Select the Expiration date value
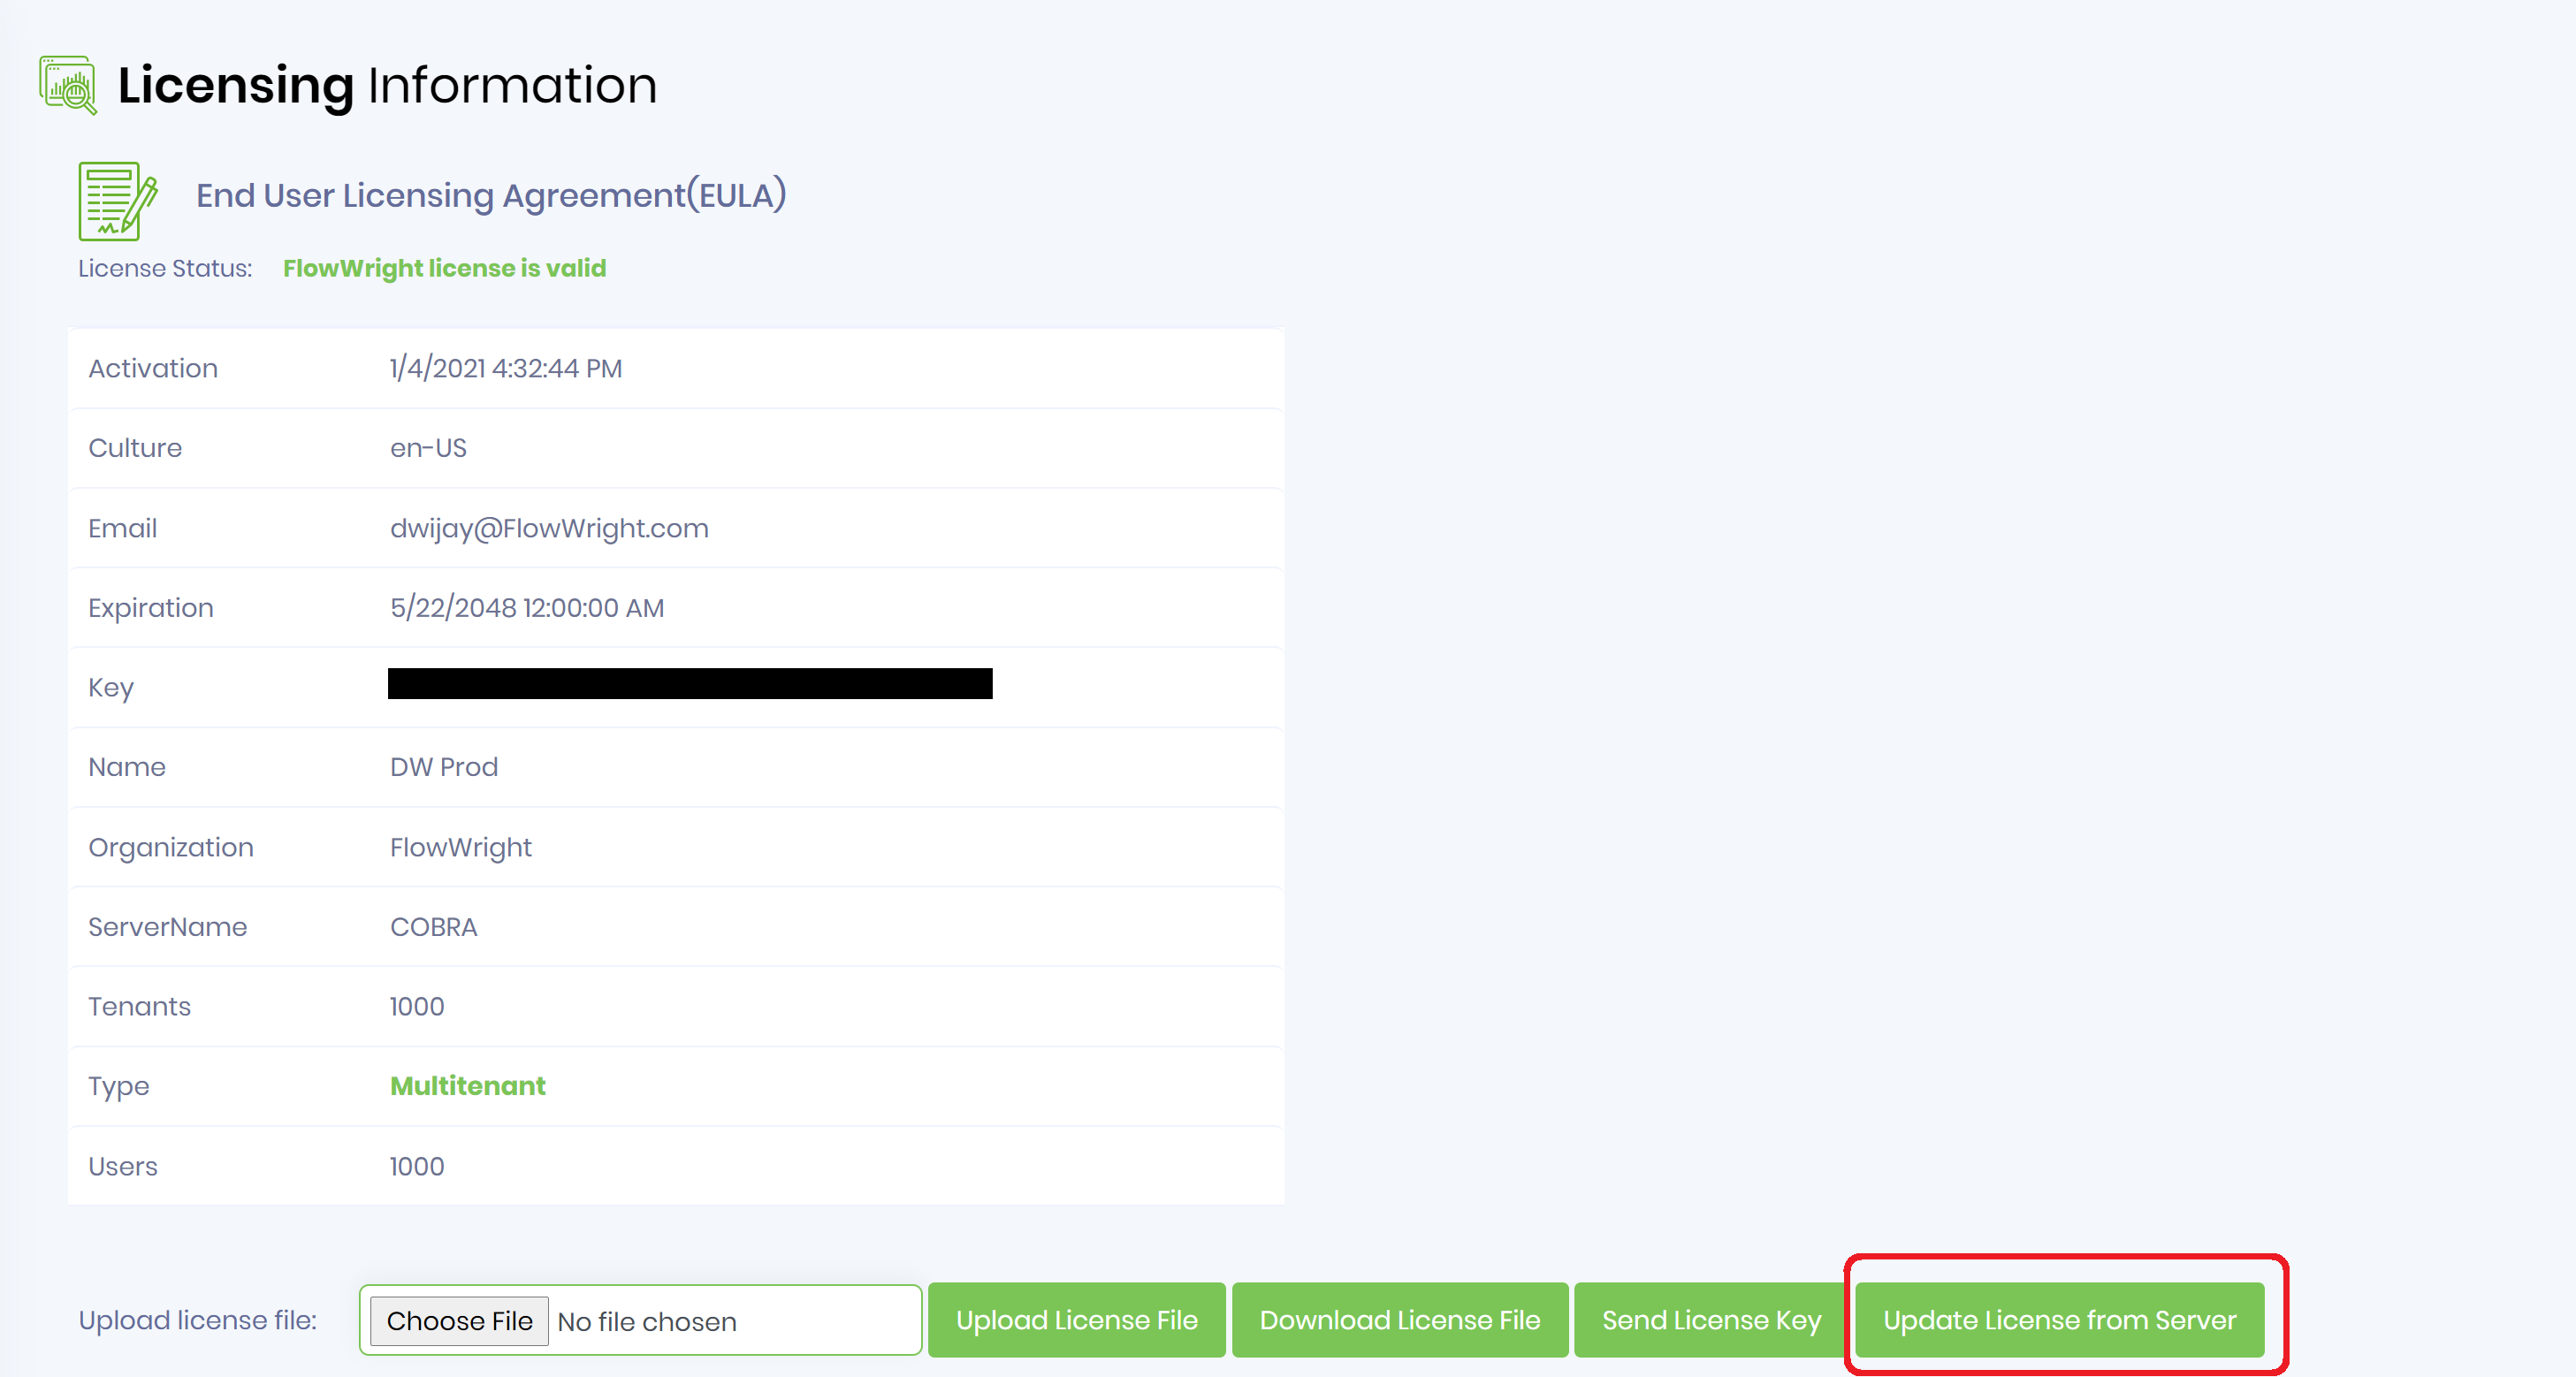Viewport: 2576px width, 1377px height. coord(526,607)
